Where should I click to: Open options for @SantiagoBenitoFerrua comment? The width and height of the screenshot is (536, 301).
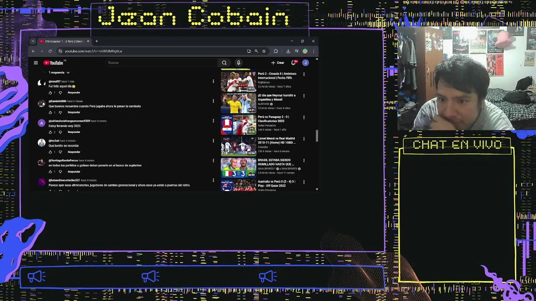(213, 161)
